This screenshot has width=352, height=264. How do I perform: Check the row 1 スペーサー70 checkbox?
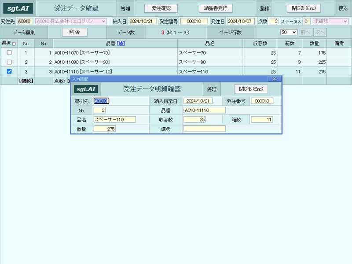pos(9,52)
